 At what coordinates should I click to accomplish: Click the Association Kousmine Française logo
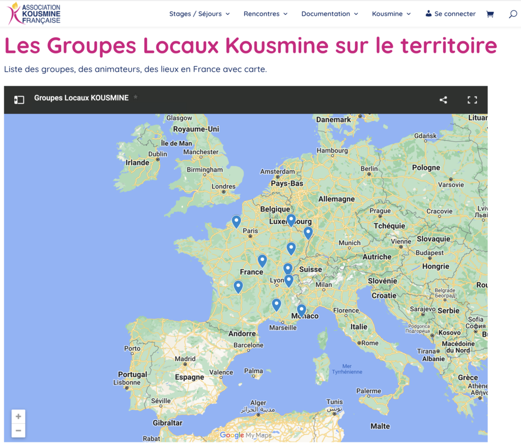coord(35,14)
